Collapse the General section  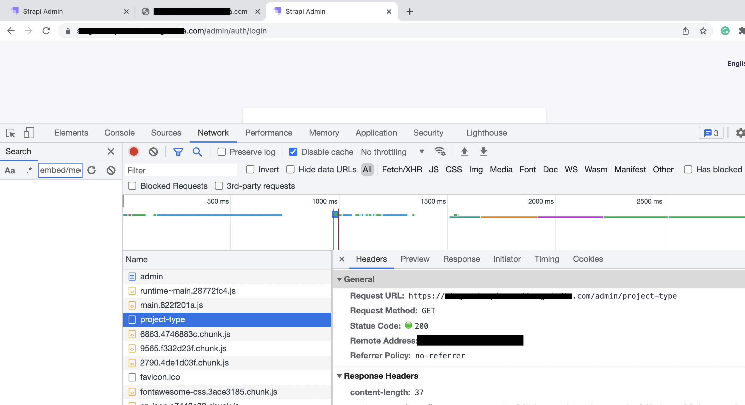pyautogui.click(x=340, y=279)
